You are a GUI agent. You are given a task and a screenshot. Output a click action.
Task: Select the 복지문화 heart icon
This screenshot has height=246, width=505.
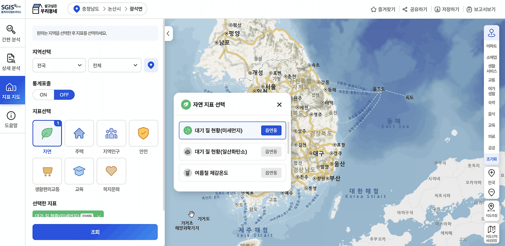tap(111, 171)
